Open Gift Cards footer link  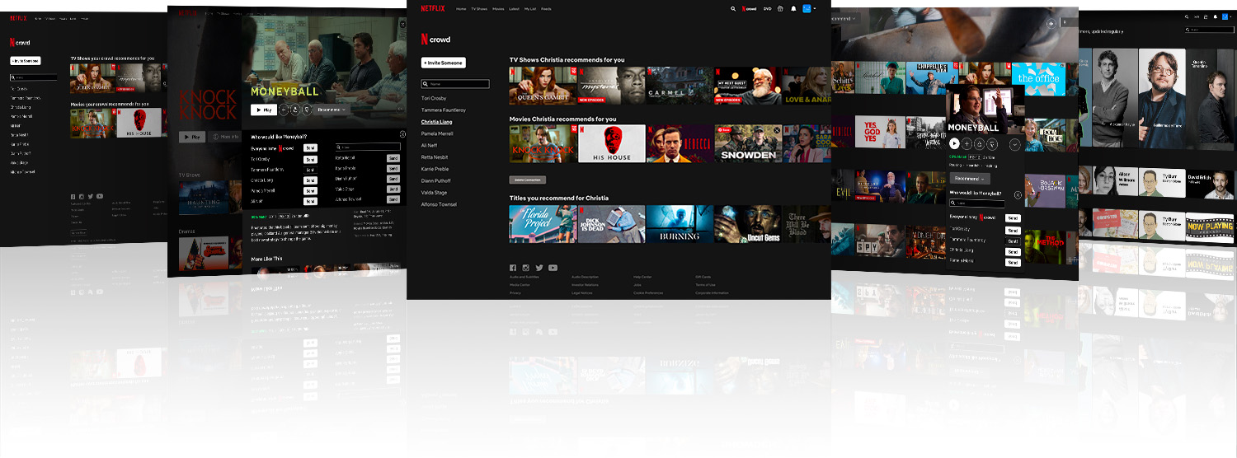pos(703,277)
